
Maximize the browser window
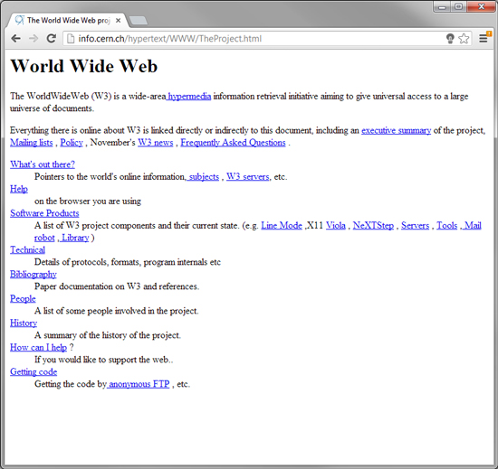458,6
